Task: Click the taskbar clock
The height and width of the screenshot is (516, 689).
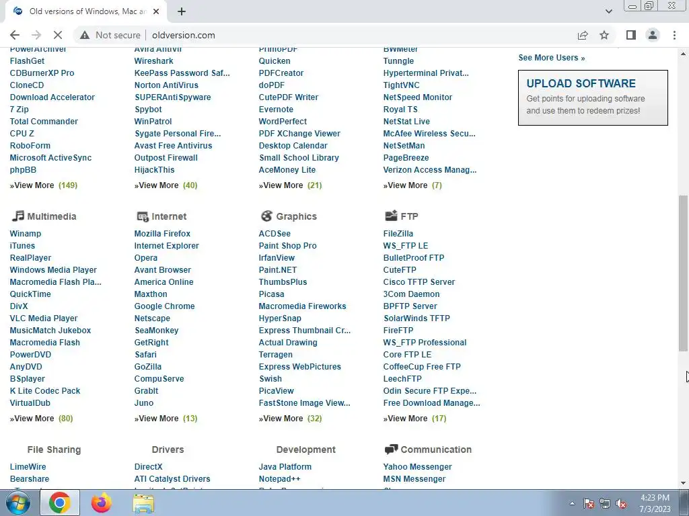Action: (x=655, y=503)
